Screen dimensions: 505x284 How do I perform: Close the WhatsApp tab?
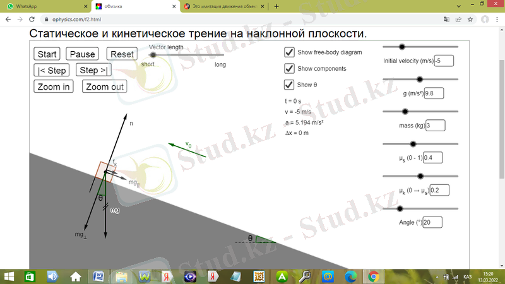(86, 6)
